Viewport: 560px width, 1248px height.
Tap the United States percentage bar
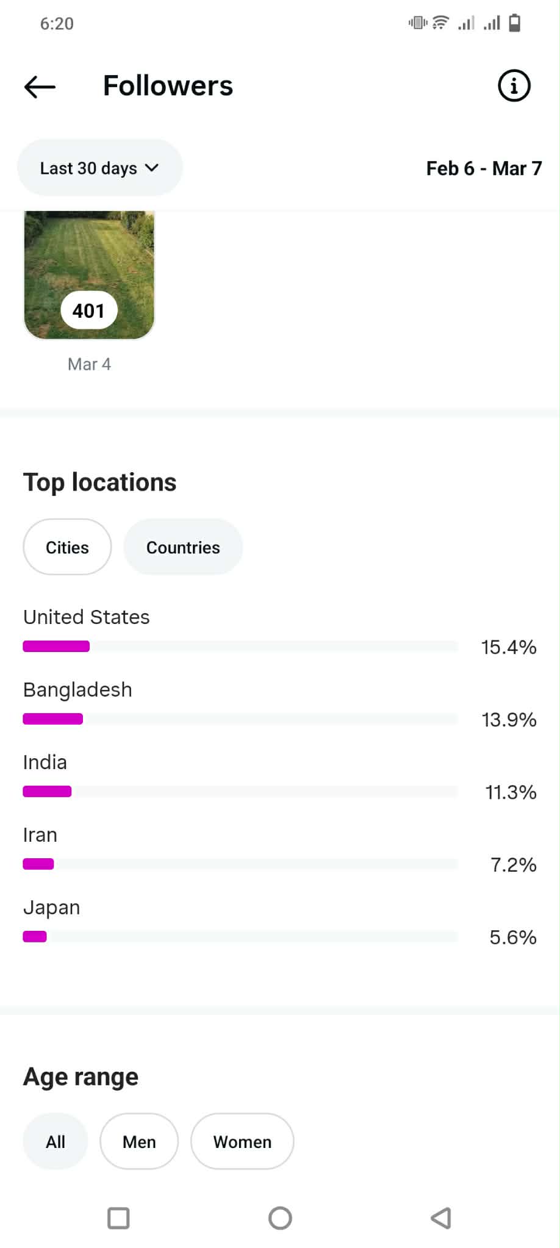tap(240, 647)
